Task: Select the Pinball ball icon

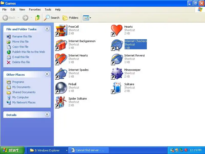Action: pos(61,88)
